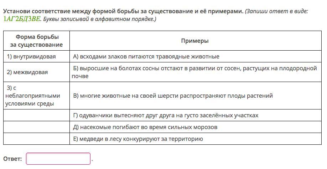Click the green sample answer '1АГ2БД3ВЕ'
The height and width of the screenshot is (169, 327).
[x=22, y=19]
